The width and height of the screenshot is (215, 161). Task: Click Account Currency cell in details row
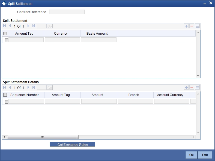(172, 101)
